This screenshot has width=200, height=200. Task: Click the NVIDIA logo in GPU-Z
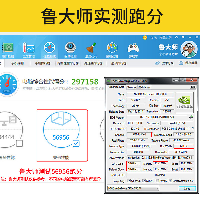185,103
